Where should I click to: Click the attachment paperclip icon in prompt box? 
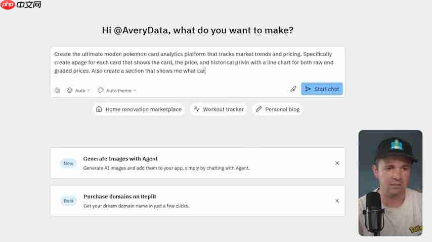tap(57, 90)
